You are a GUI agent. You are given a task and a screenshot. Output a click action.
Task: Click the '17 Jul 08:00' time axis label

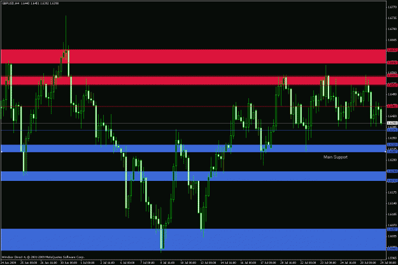click(268, 262)
